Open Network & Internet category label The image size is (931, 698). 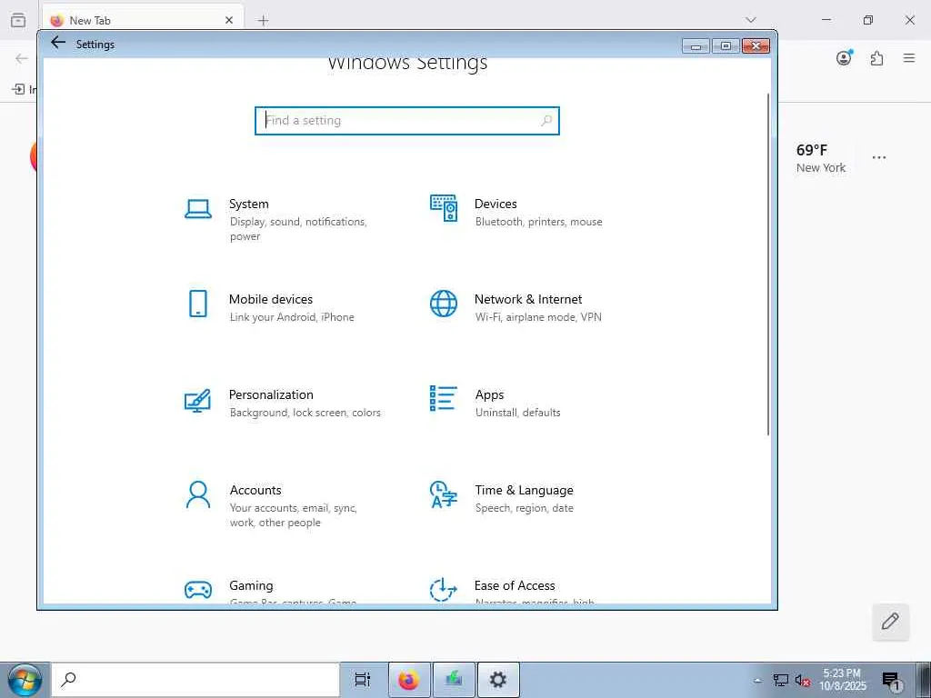528,299
